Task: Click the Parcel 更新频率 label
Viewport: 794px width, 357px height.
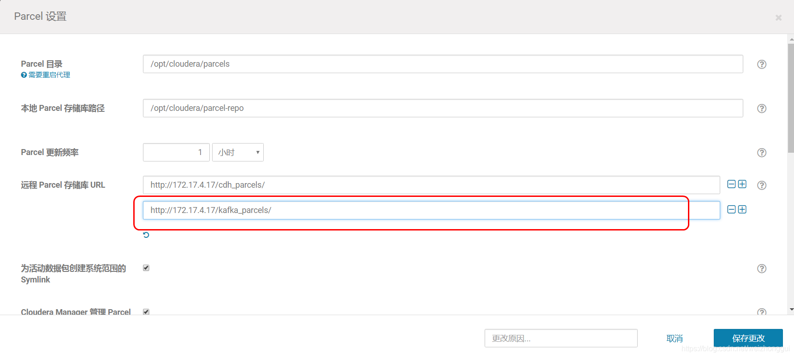Action: click(x=50, y=152)
